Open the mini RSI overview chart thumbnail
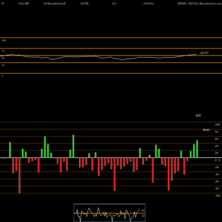 click(x=110, y=213)
